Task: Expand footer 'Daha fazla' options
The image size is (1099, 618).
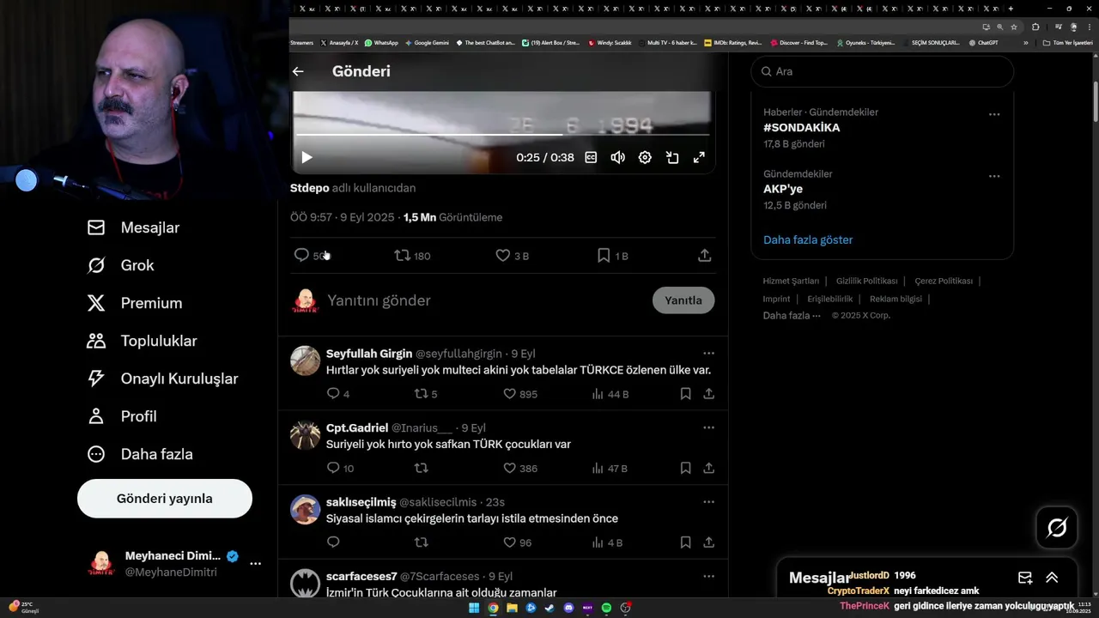Action: (792, 315)
